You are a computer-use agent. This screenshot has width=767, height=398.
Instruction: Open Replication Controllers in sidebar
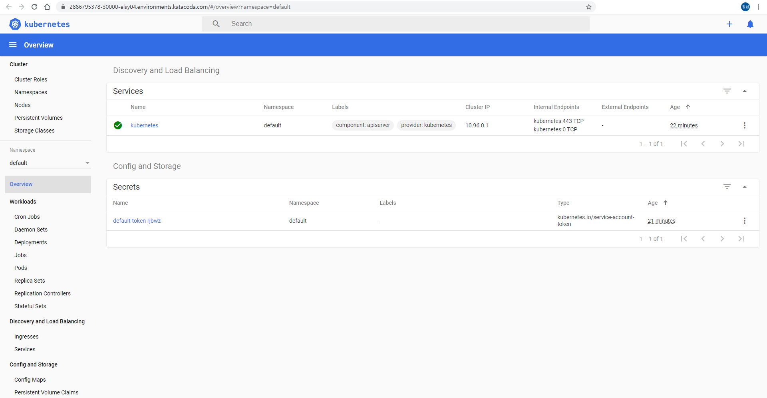point(42,293)
